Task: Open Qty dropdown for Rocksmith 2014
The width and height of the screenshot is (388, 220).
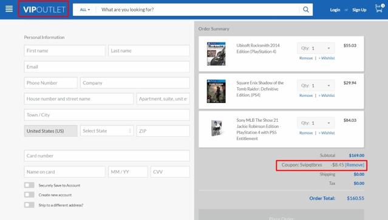Action: [316, 48]
